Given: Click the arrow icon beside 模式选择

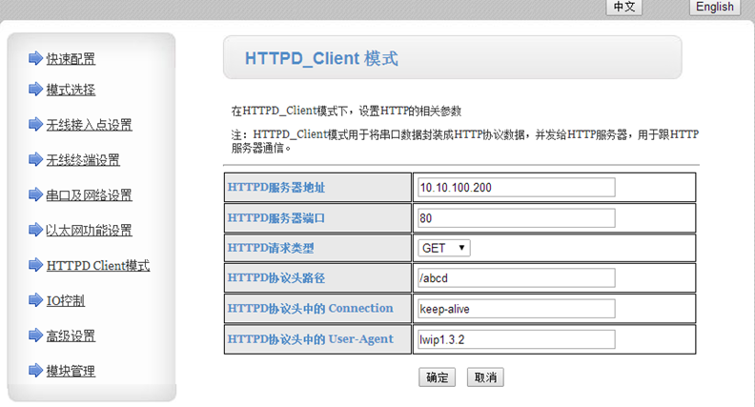Looking at the screenshot, I should pos(35,90).
